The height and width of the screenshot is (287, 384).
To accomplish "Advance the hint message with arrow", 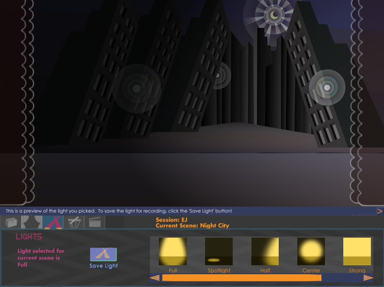I will pyautogui.click(x=380, y=211).
